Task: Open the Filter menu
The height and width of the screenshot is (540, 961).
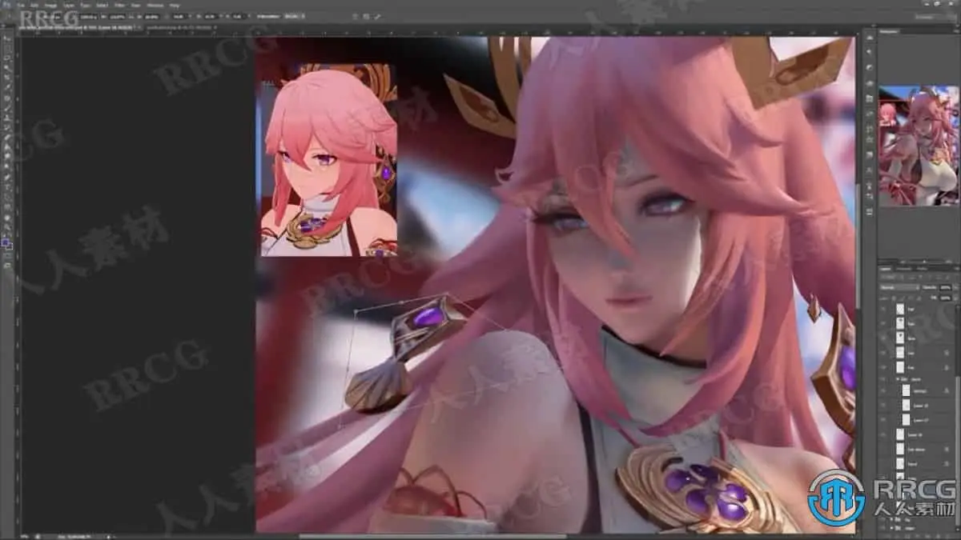Action: pyautogui.click(x=119, y=5)
